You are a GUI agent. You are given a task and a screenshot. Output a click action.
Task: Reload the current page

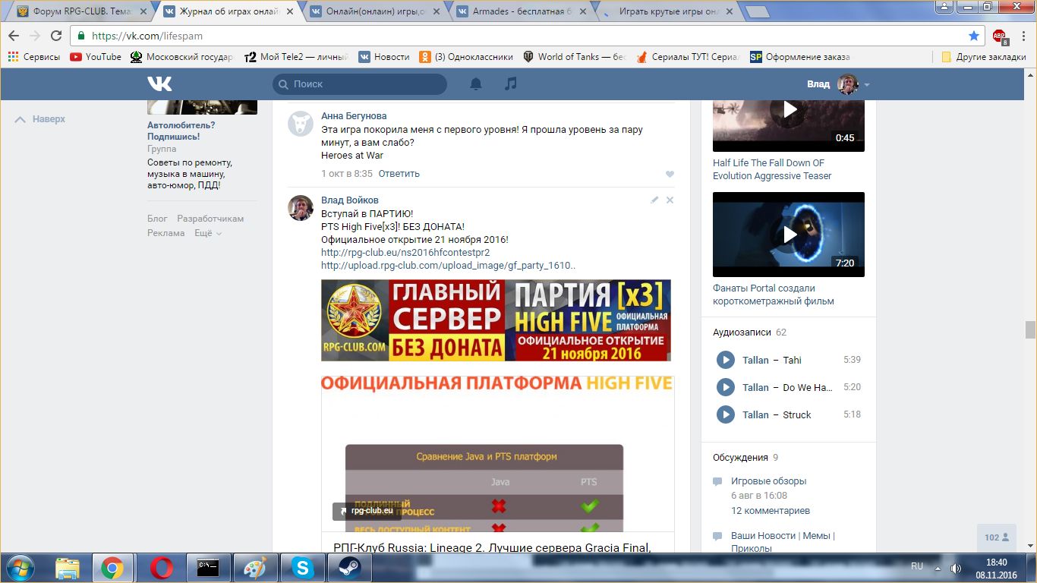tap(56, 36)
